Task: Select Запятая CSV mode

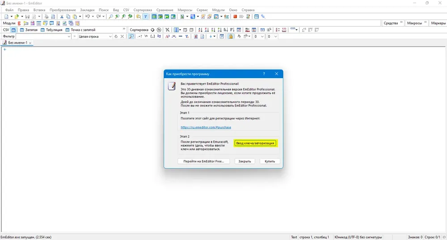Action: coord(29,29)
